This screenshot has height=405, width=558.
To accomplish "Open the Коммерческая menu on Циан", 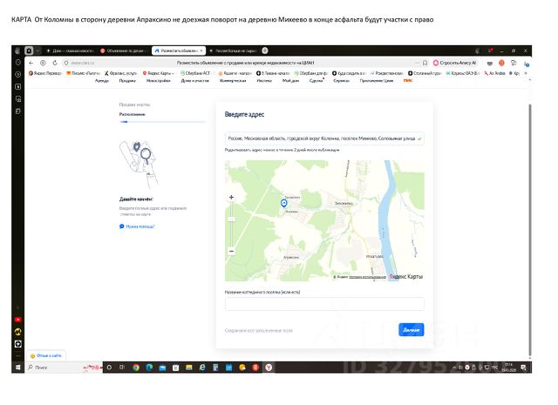I will pyautogui.click(x=233, y=81).
